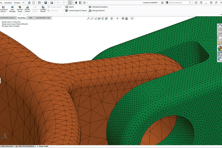The width and height of the screenshot is (222, 148).
Task: Switch to Static Structural study tab
Action: click(x=7, y=146)
